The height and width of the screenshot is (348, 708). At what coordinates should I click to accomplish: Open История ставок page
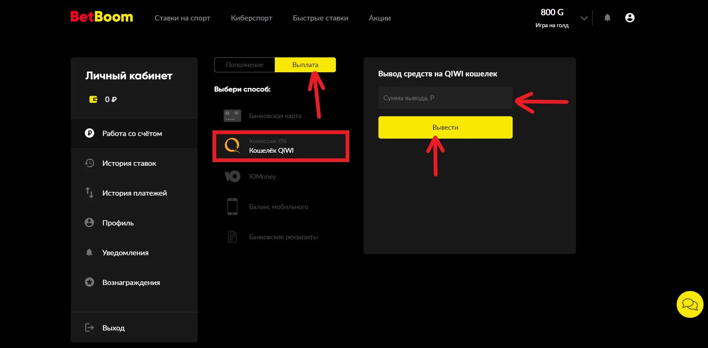pos(134,163)
